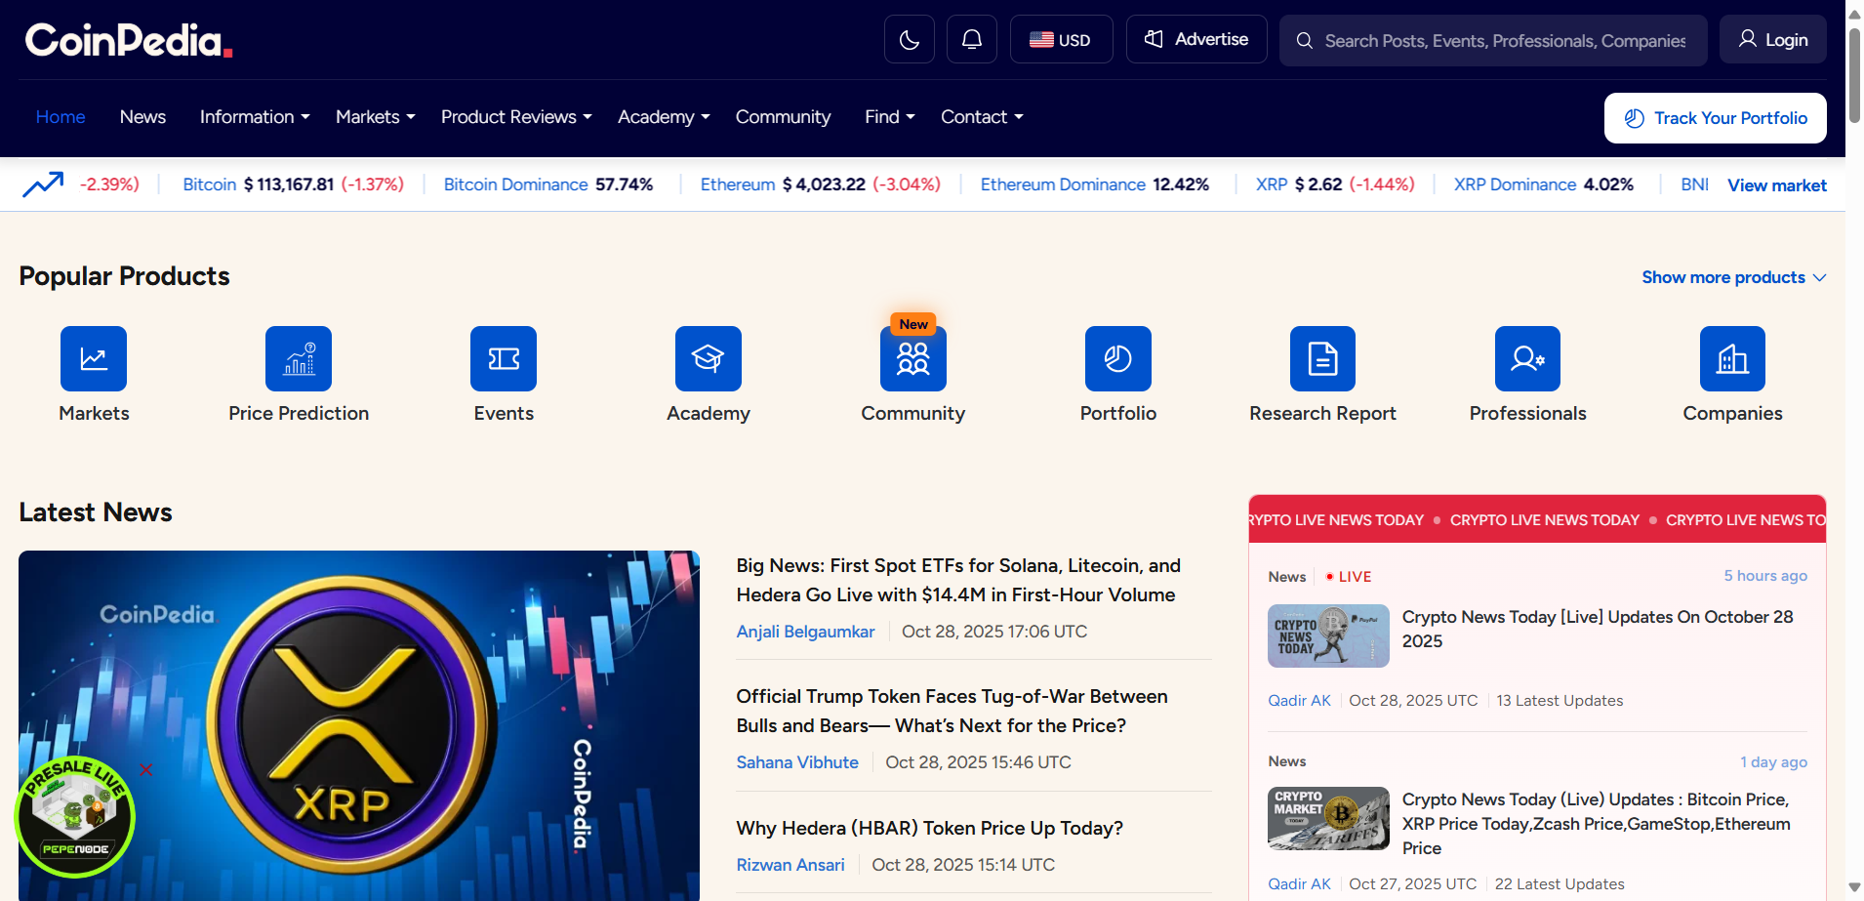Open notifications with the bell icon

(971, 40)
